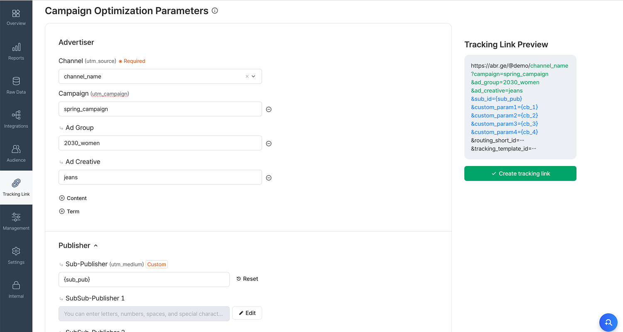Clear the channel_name selection
This screenshot has width=623, height=332.
(247, 76)
